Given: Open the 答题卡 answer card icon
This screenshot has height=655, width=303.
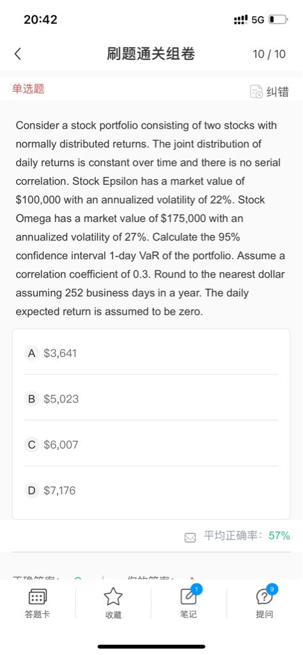Looking at the screenshot, I should pos(38,597).
